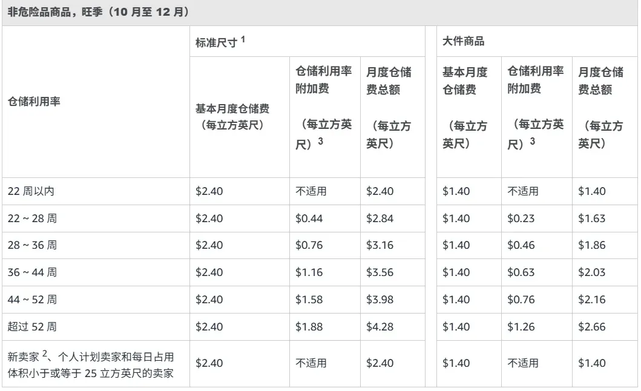The height and width of the screenshot is (391, 641).
Task: Click the $1.26 oversize surcharge cell
Action: tap(521, 327)
